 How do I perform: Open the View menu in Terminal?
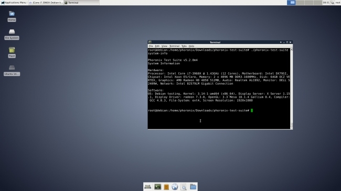click(164, 46)
